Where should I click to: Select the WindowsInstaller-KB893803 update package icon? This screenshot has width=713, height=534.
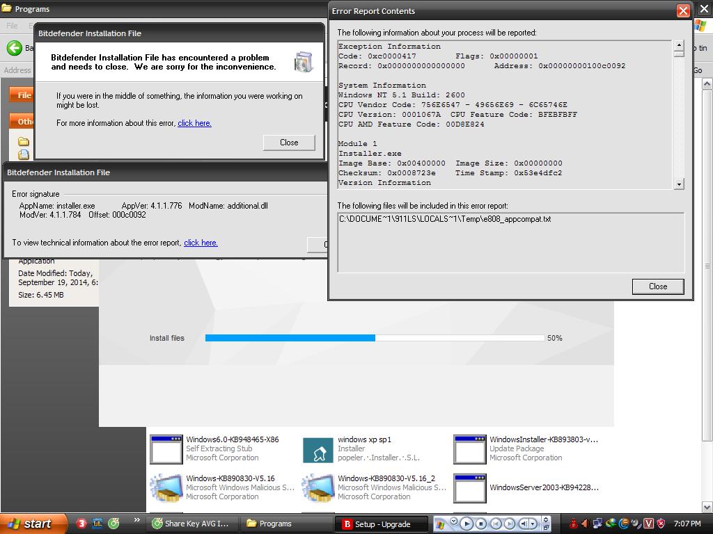click(470, 449)
